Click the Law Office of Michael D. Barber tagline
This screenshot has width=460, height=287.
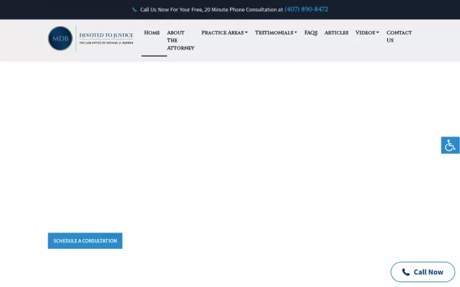point(105,43)
